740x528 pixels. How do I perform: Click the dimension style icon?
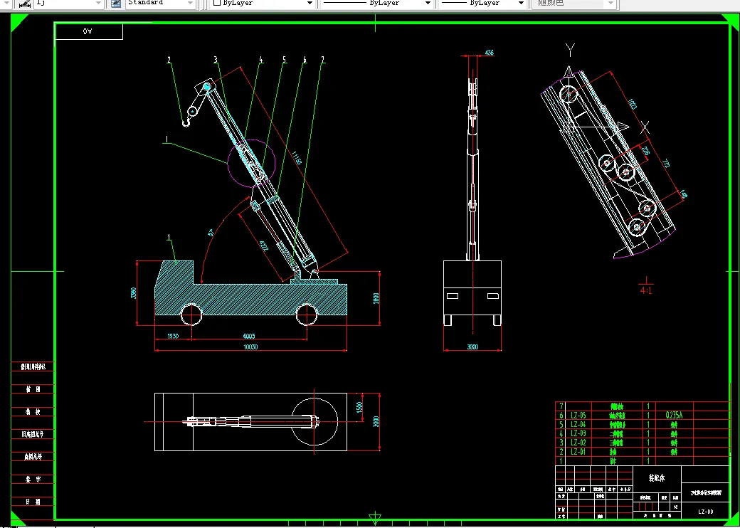click(x=25, y=3)
